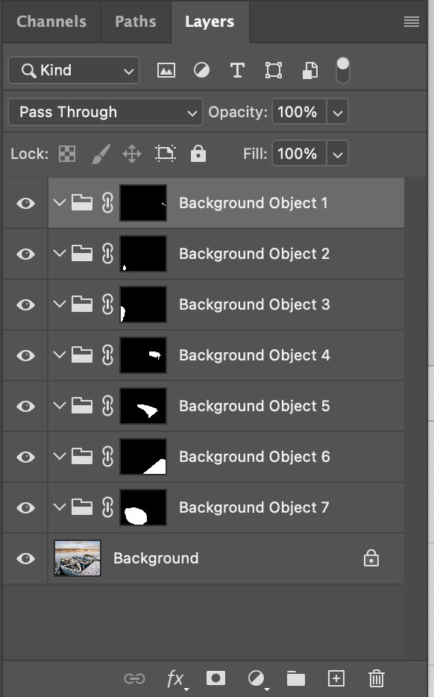
Task: Hide the Background Object 3 group
Action: [26, 304]
